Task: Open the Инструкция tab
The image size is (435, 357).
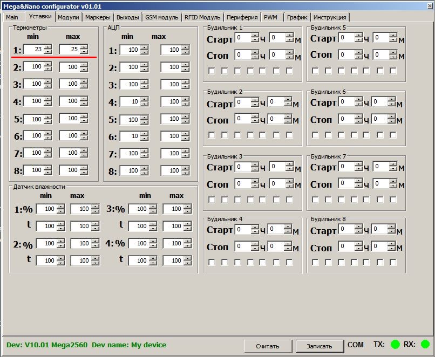Action: click(x=330, y=17)
